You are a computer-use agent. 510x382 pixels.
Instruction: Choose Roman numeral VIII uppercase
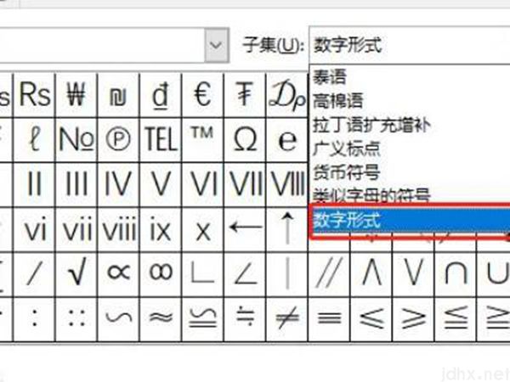tap(287, 184)
